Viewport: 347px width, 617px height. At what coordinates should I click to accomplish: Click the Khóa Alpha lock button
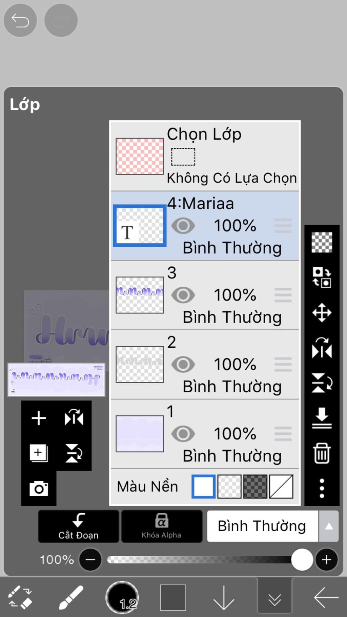tap(162, 526)
